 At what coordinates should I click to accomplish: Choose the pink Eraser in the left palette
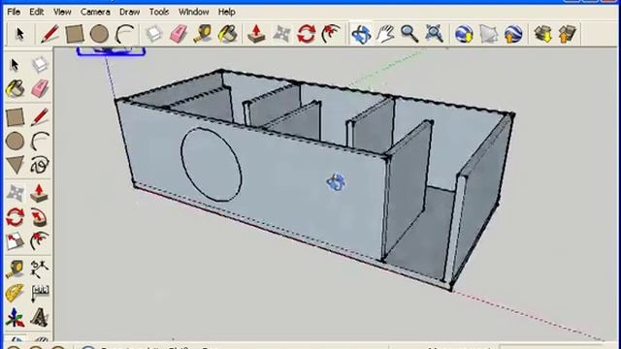pyautogui.click(x=39, y=88)
